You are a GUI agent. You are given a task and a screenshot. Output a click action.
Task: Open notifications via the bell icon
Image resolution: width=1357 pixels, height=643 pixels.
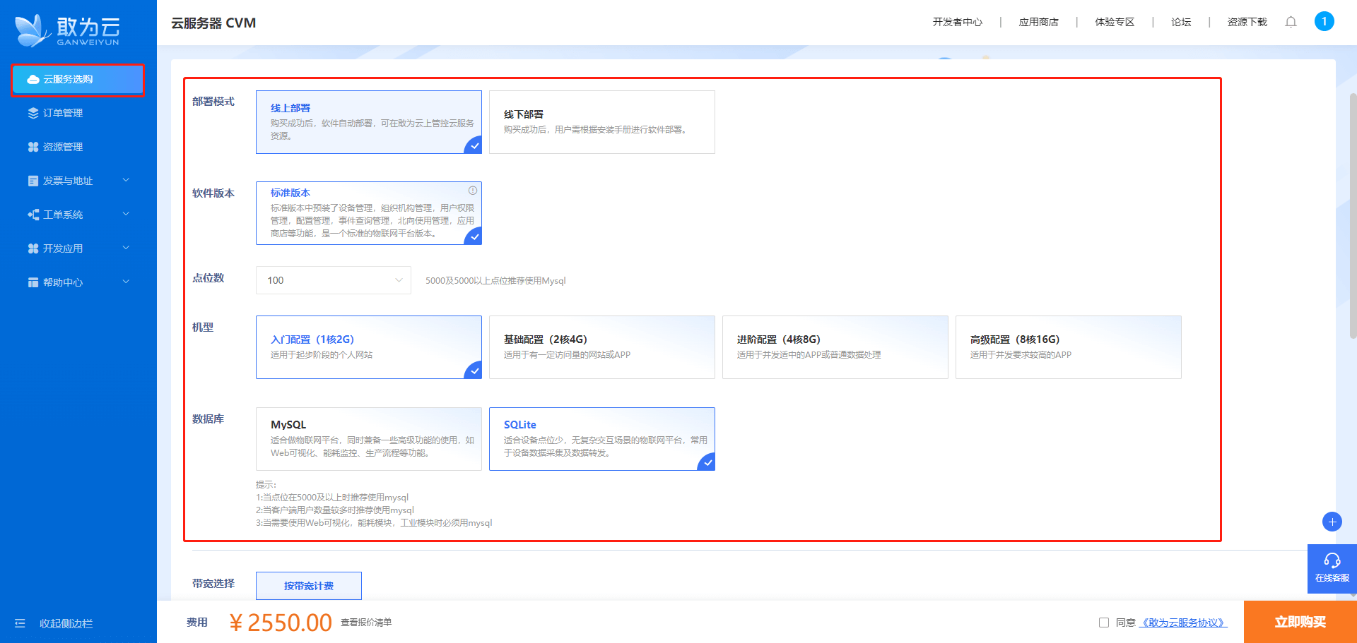(x=1291, y=22)
